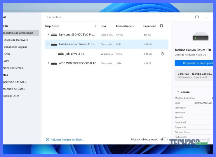The width and height of the screenshot is (216, 157).
Task: Open the 04/17/23 Toshiba Canvio previous session
Action: (x=194, y=75)
